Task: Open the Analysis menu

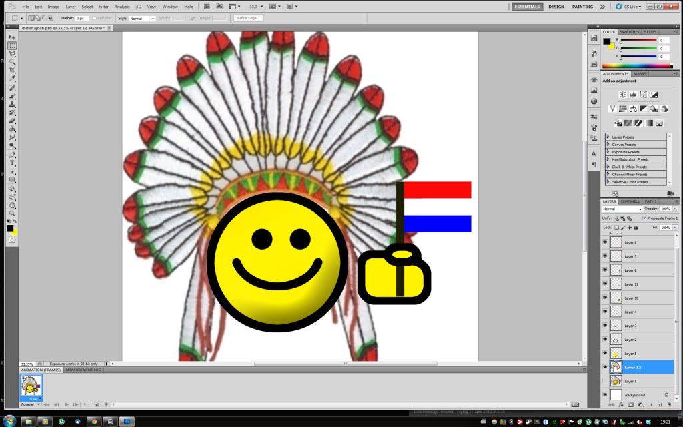Action: point(122,7)
